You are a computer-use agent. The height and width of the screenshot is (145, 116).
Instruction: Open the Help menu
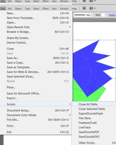(x=74, y=8)
